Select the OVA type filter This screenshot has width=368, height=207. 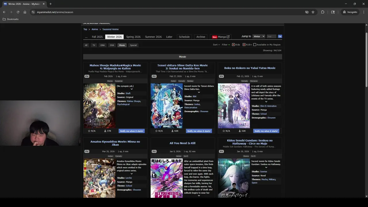click(112, 45)
